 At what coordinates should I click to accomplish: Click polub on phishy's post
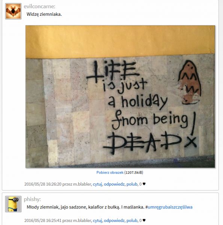132,220
